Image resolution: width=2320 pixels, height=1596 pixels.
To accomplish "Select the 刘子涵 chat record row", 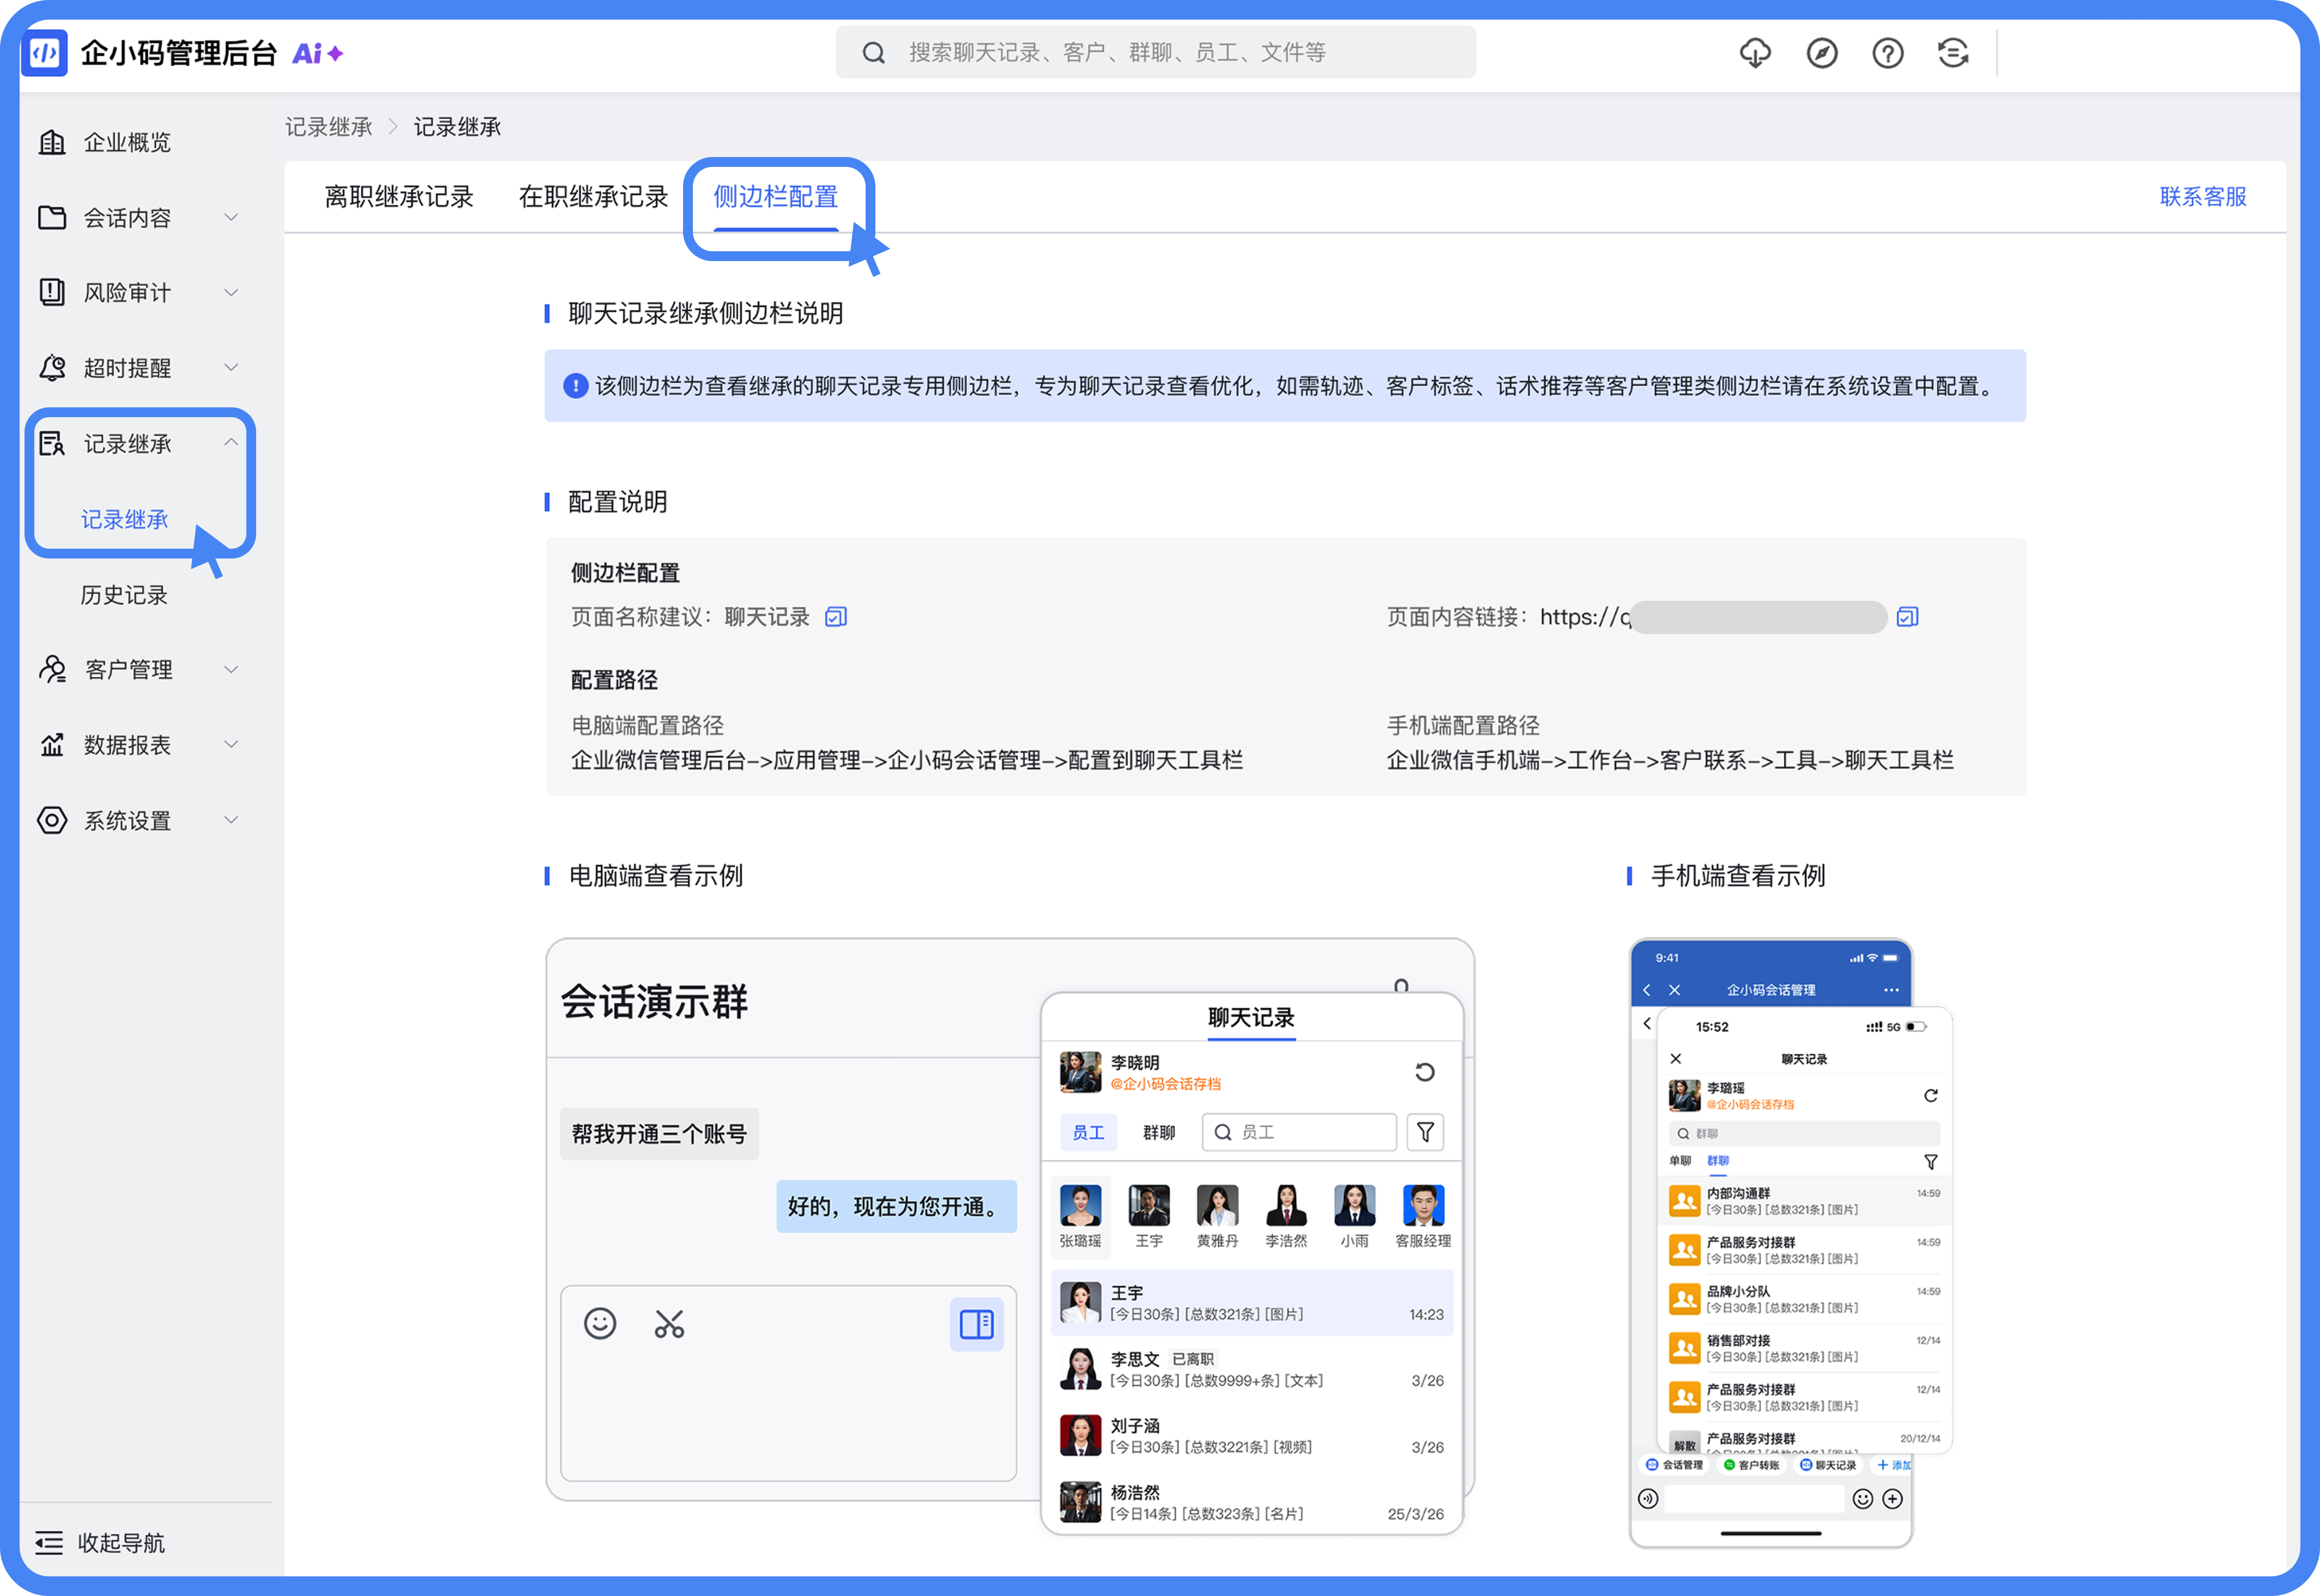I will tap(1252, 1435).
